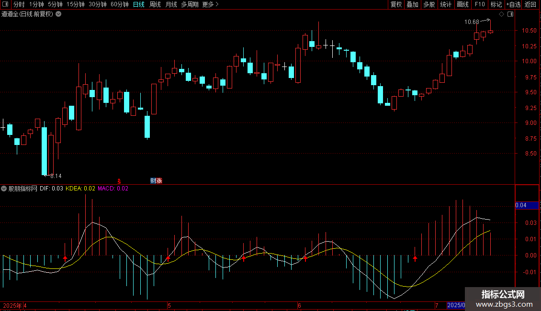The image size is (541, 311).
Task: Click the DIF: 0.03 readout
Action: [51, 189]
